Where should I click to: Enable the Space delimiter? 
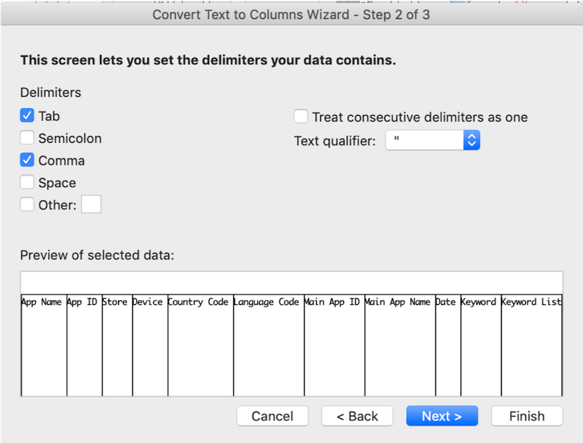(x=27, y=182)
